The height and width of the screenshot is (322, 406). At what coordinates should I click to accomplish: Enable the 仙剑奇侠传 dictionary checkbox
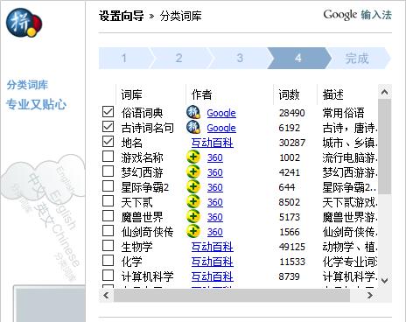pyautogui.click(x=108, y=231)
